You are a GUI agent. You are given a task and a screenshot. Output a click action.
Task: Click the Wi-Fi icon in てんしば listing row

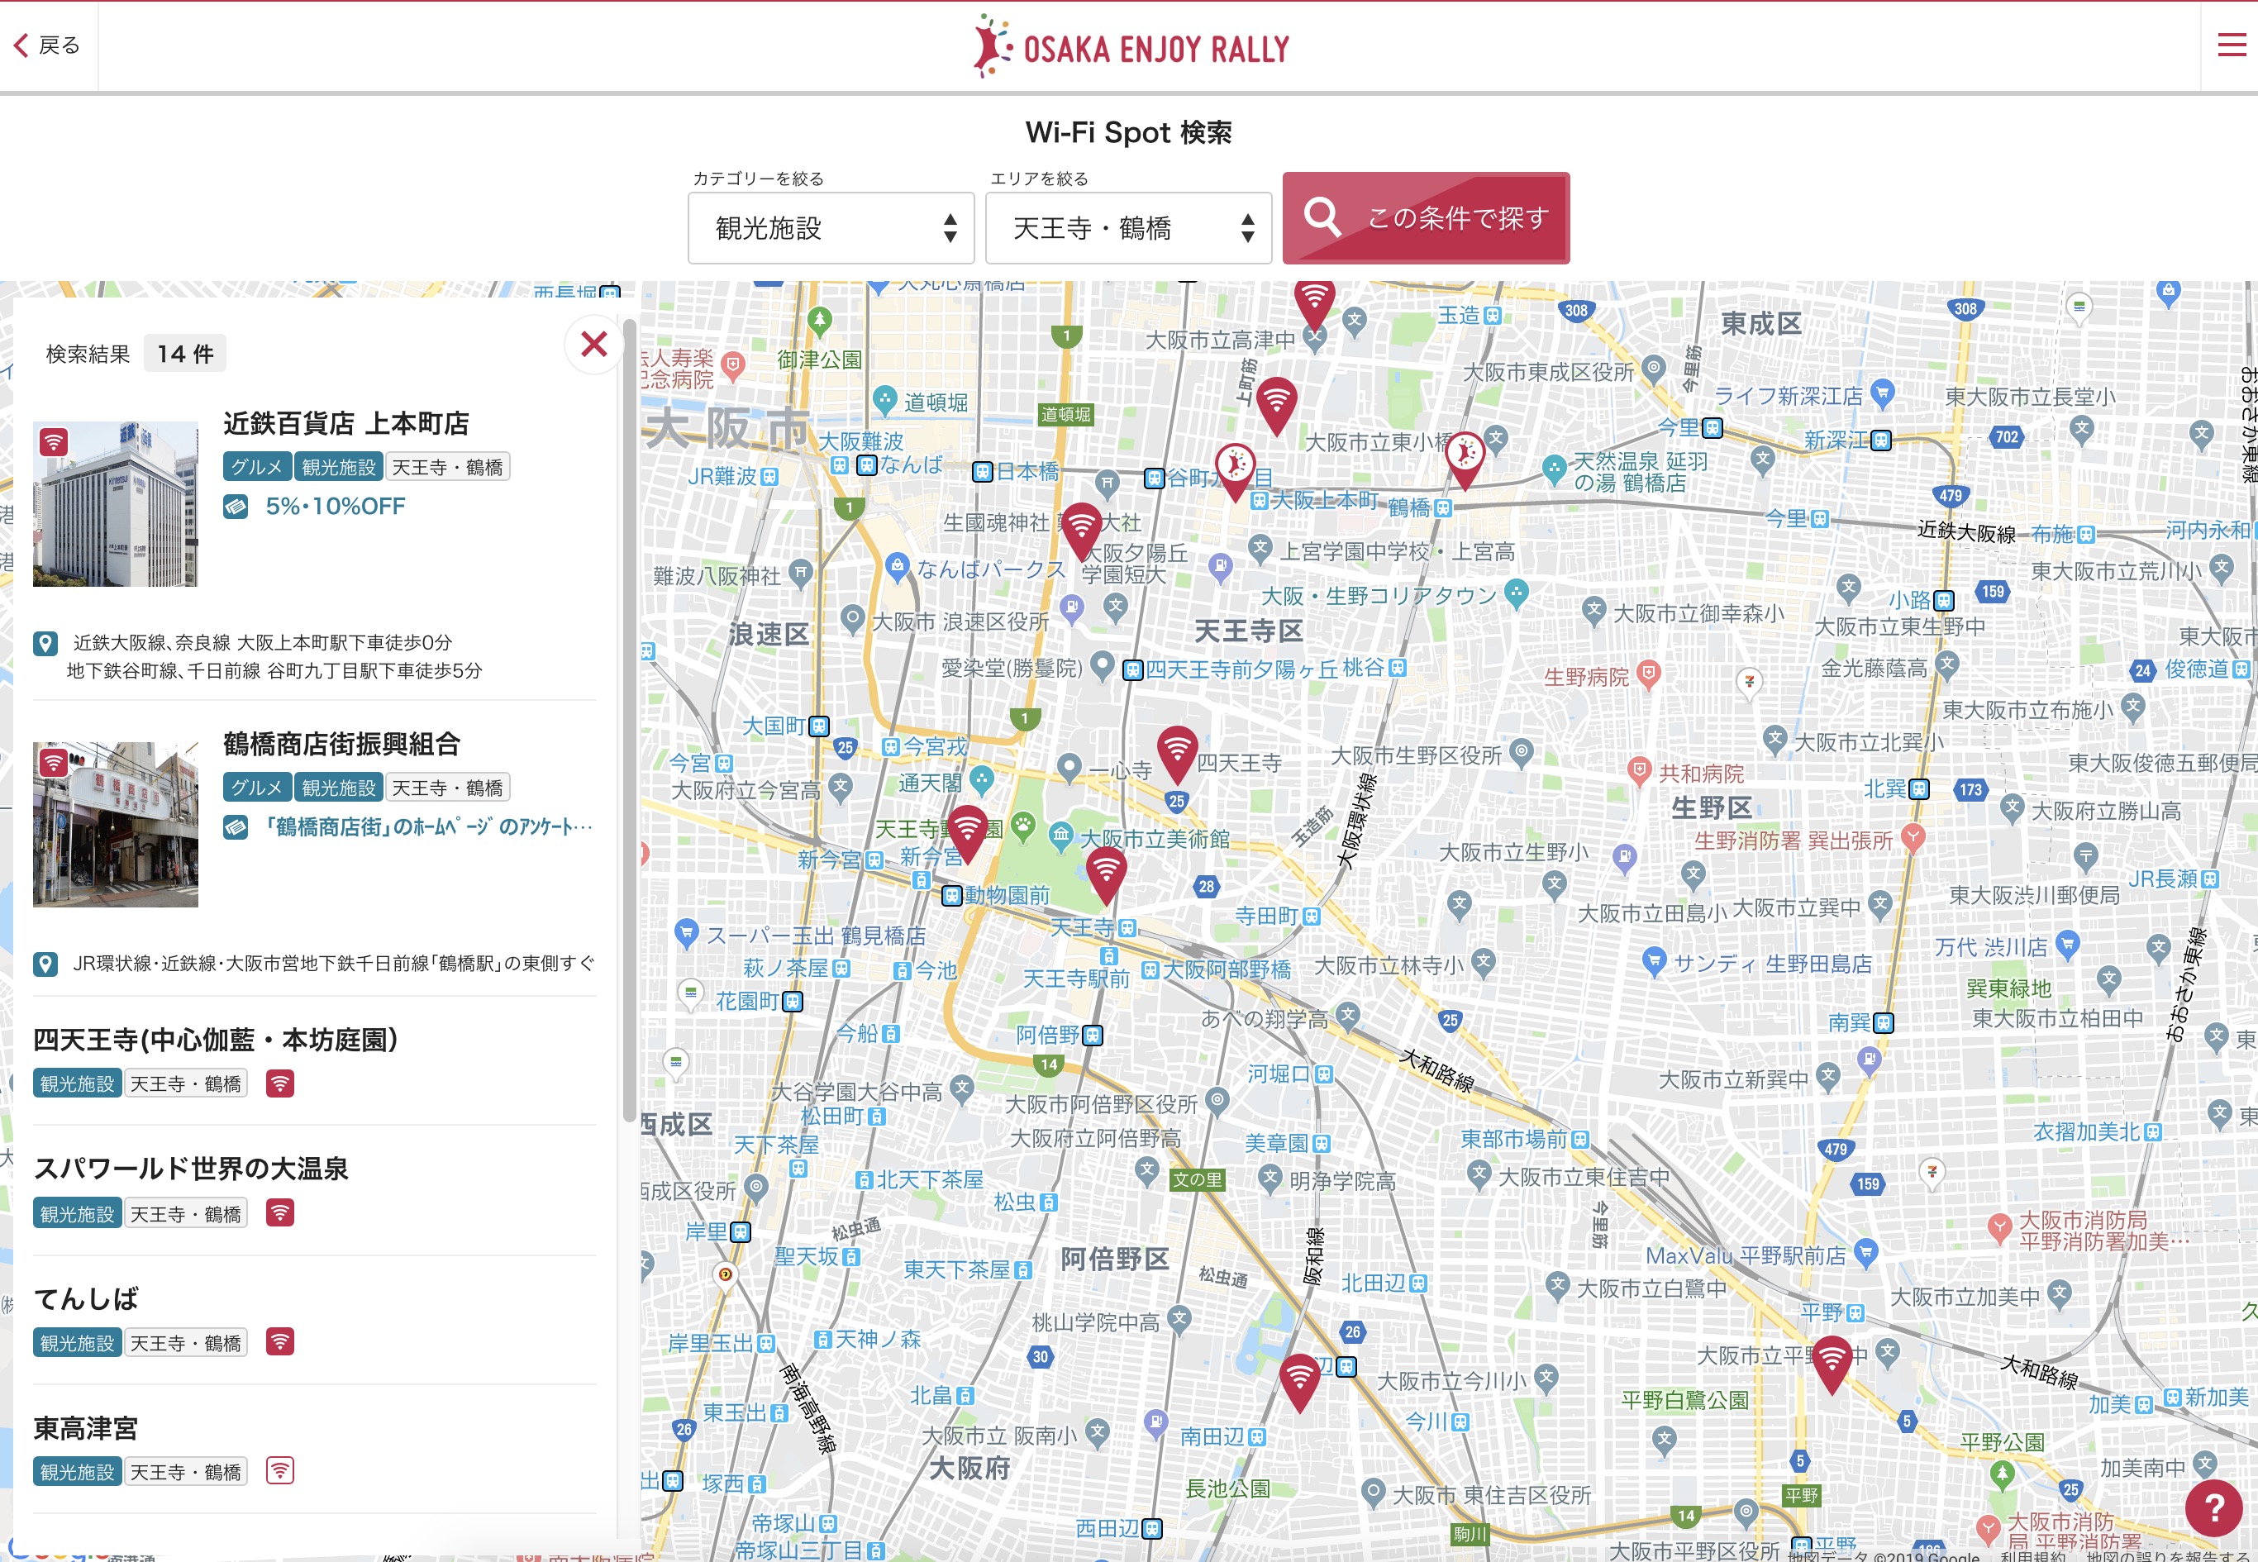click(x=280, y=1342)
